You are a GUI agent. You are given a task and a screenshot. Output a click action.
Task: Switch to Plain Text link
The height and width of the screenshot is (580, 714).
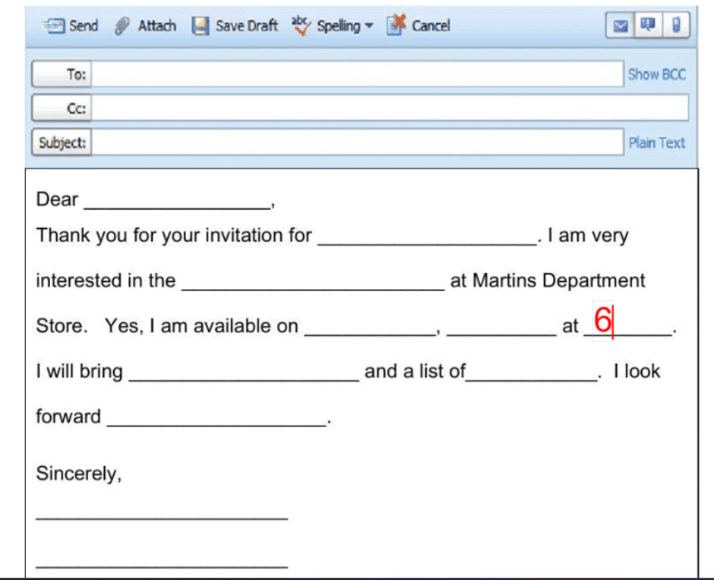click(656, 143)
